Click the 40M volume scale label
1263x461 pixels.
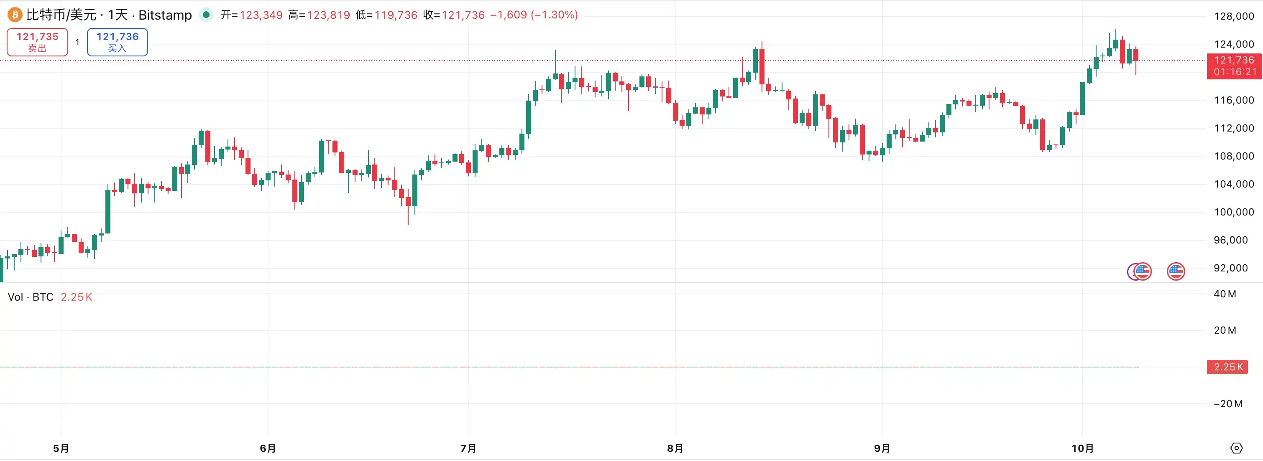coord(1224,294)
